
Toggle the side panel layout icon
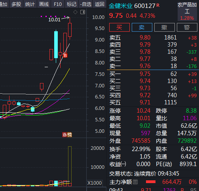(83, 12)
